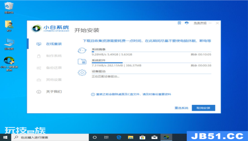Click the blue download notice about 休眠、断电
The image size is (248, 141).
click(147, 41)
